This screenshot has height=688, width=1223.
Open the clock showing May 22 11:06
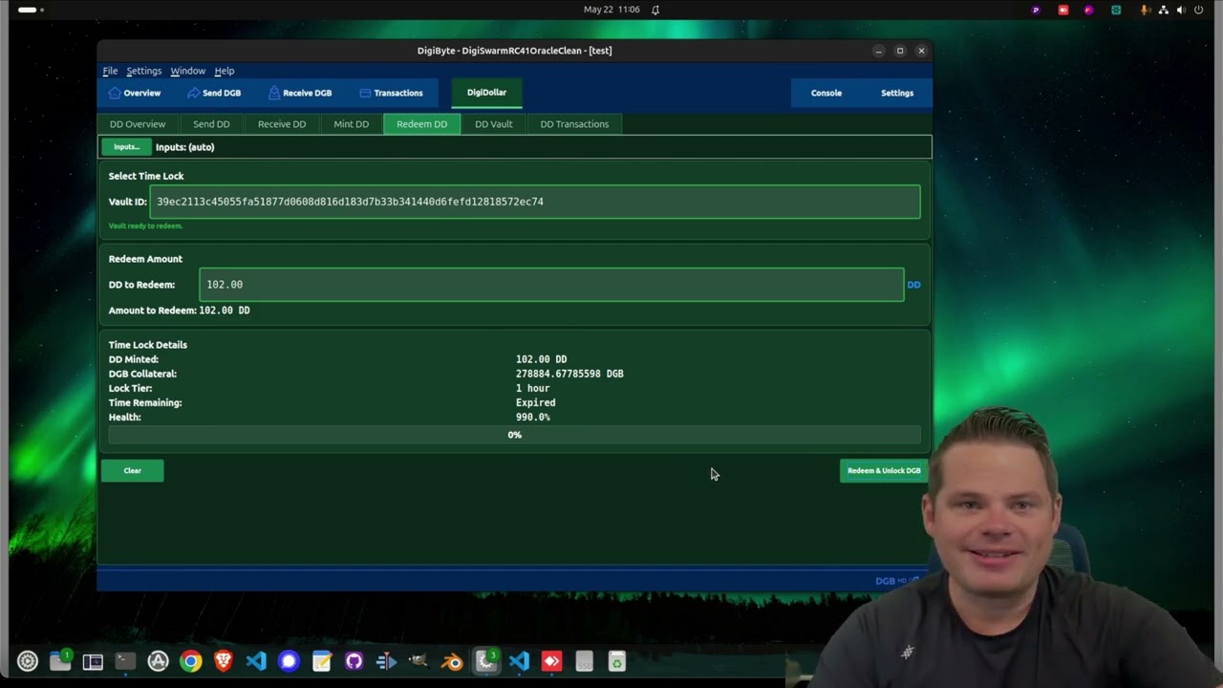tap(611, 10)
